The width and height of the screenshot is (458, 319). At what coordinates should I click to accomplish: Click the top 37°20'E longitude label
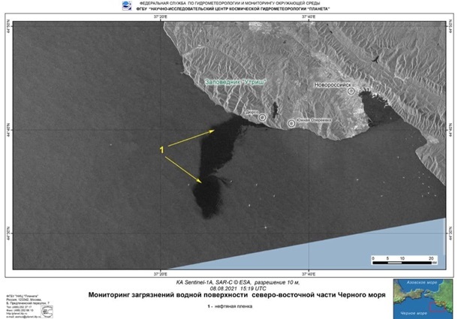click(161, 17)
